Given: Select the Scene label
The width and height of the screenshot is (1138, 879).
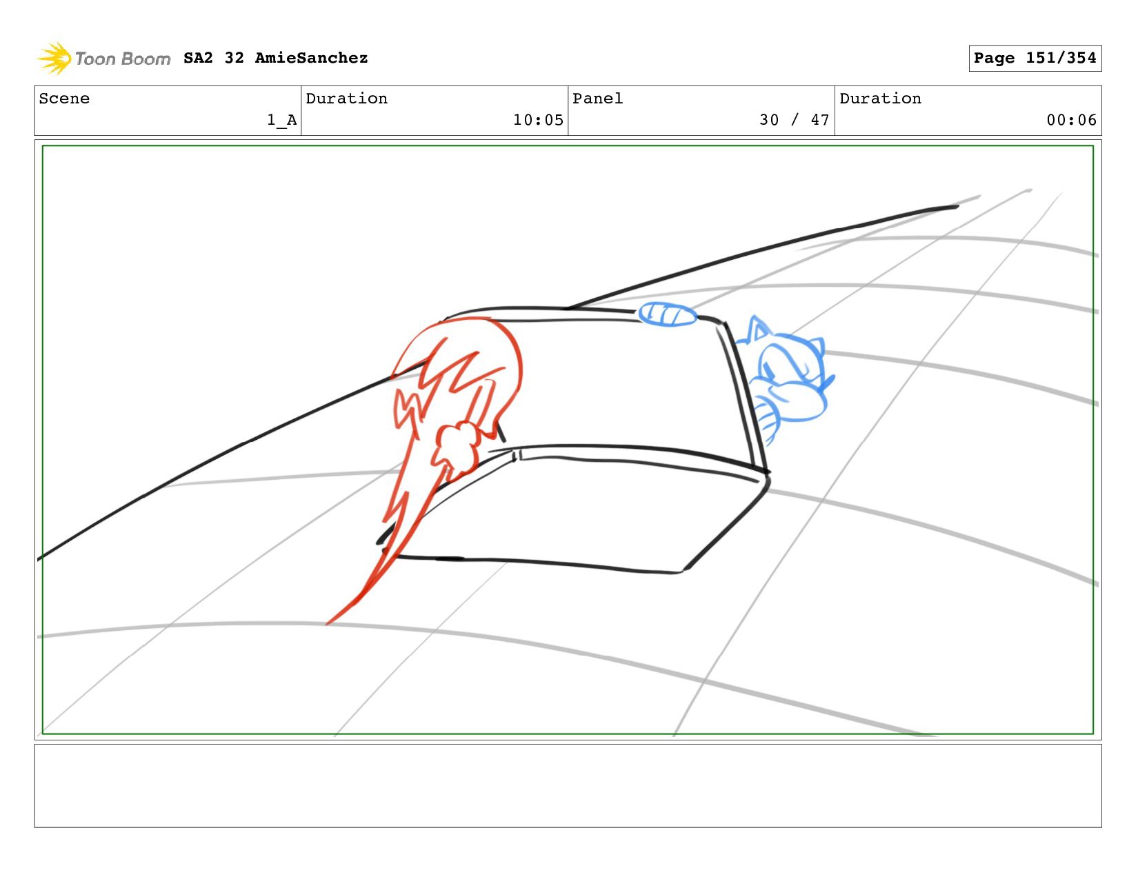Looking at the screenshot, I should click(x=64, y=99).
